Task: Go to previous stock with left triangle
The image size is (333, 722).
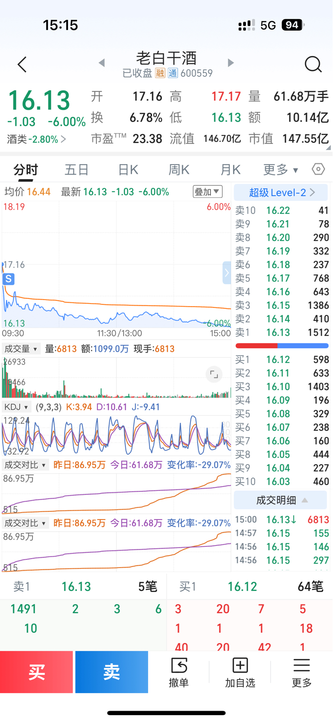Action: (x=102, y=63)
